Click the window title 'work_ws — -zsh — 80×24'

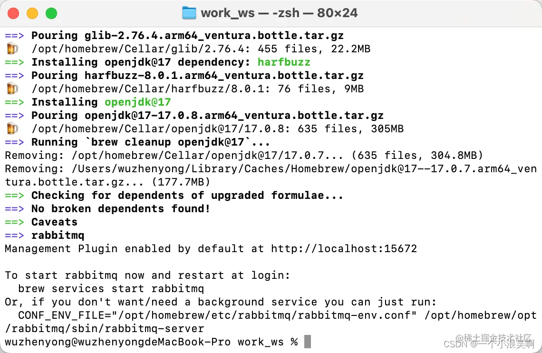279,13
